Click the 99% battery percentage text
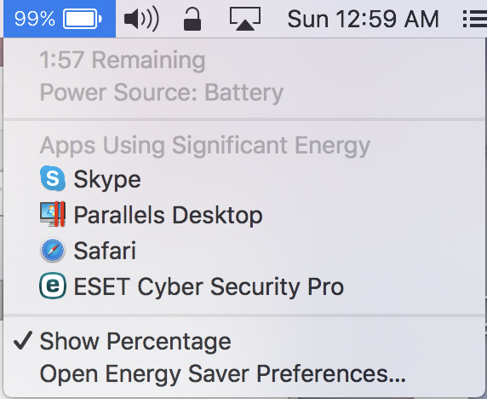The image size is (487, 399). point(35,19)
